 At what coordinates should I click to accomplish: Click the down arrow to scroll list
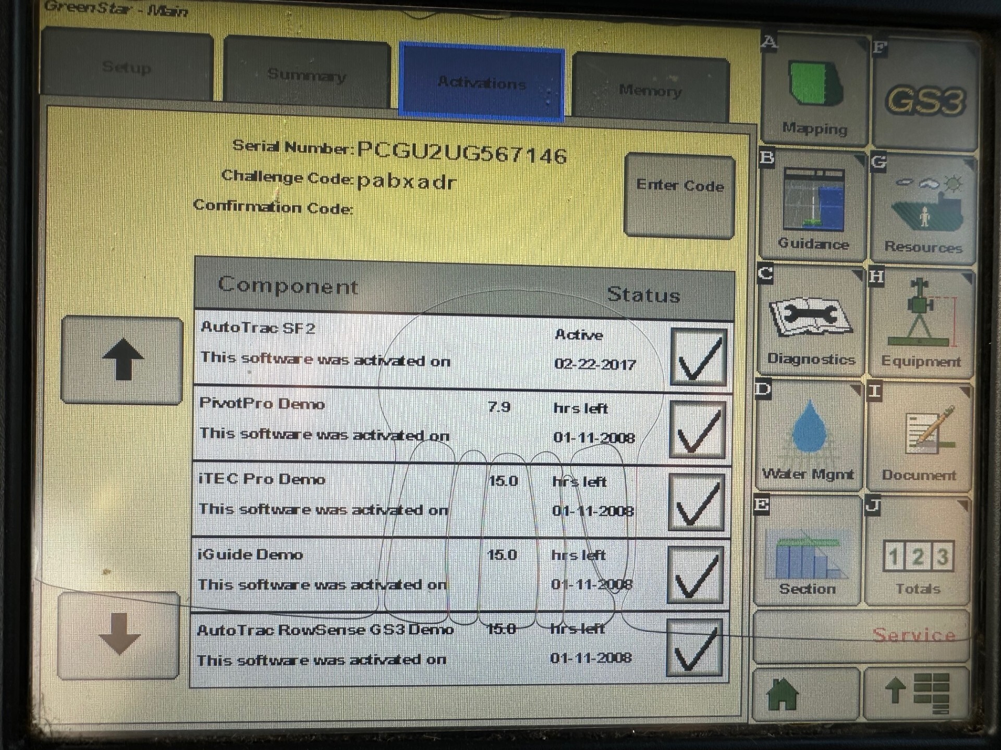[119, 635]
